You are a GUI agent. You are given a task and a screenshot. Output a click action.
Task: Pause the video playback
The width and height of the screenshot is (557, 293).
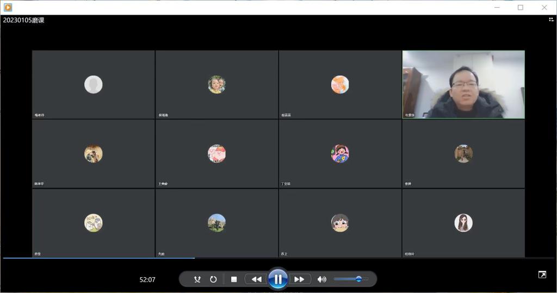coord(277,279)
